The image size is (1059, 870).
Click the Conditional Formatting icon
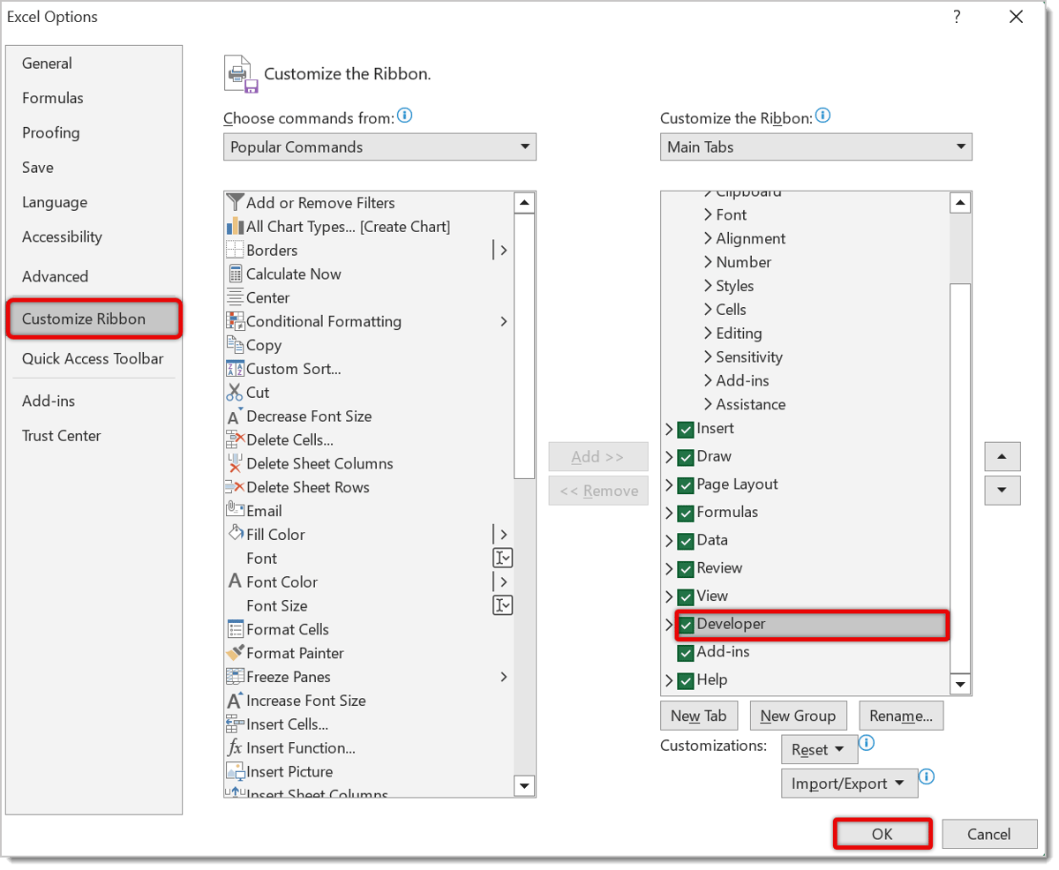tap(235, 322)
